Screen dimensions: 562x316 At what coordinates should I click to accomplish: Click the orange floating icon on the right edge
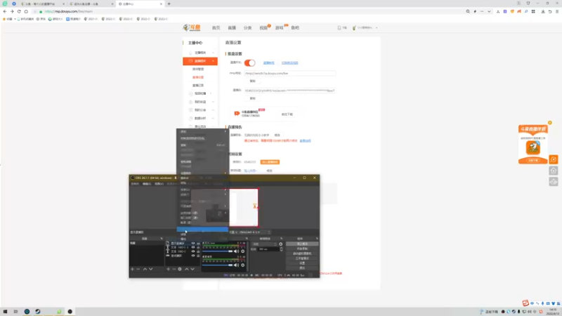554,159
